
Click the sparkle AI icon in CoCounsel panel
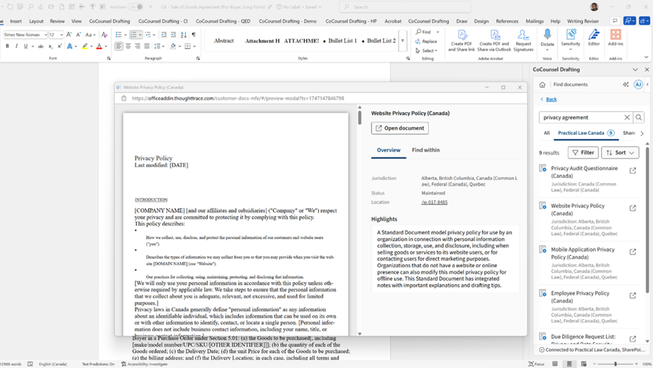pos(625,85)
